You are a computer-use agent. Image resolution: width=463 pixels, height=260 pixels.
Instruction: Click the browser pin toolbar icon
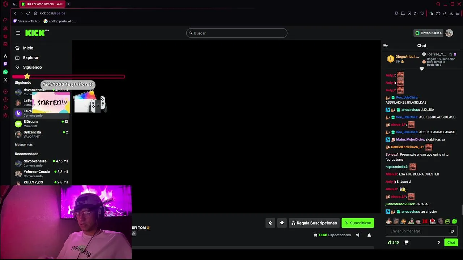[x=396, y=13]
